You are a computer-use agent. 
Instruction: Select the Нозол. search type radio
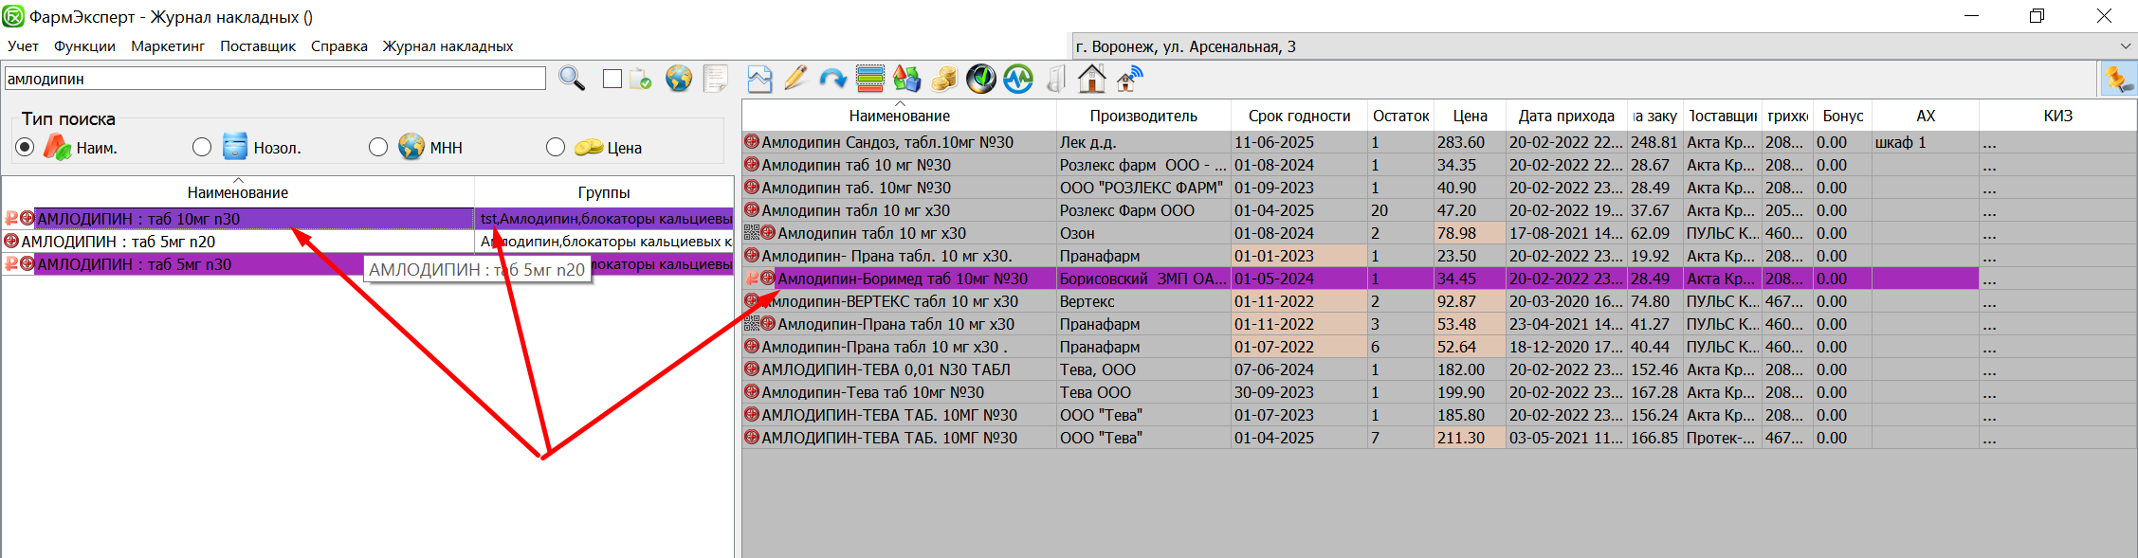point(202,147)
